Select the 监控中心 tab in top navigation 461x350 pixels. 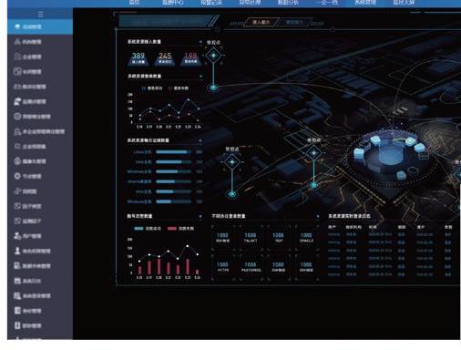tap(172, 3)
